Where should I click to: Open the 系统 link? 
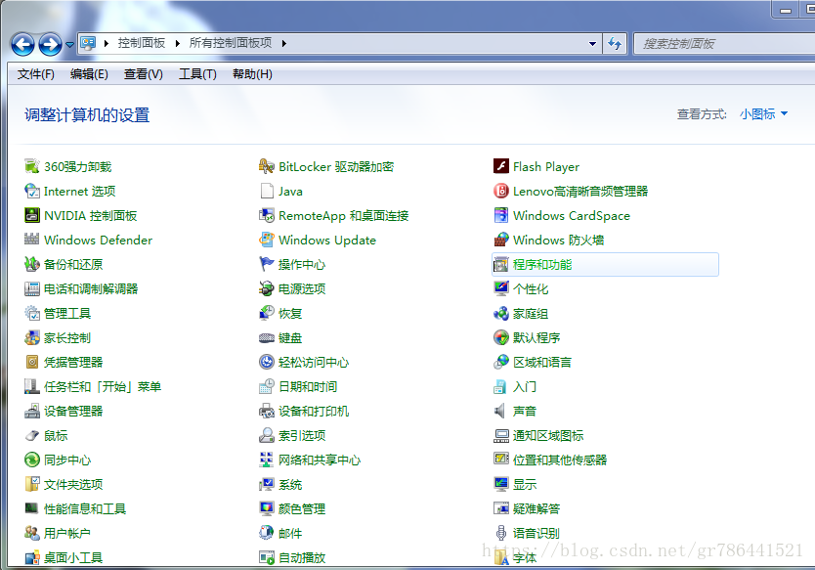coord(290,484)
